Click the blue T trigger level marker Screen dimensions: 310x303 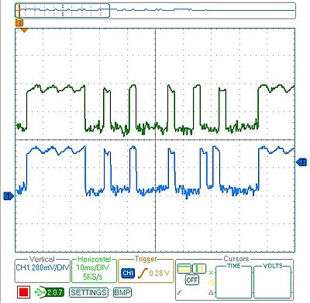[x=301, y=162]
